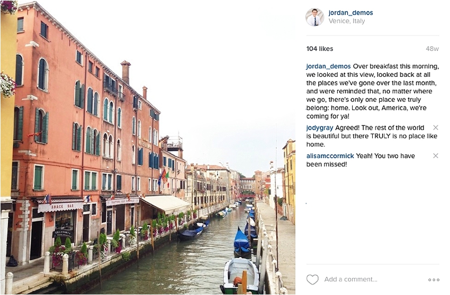This screenshot has height=295, width=450.
Task: Click jordan_demos username in the caption
Action: tap(328, 67)
